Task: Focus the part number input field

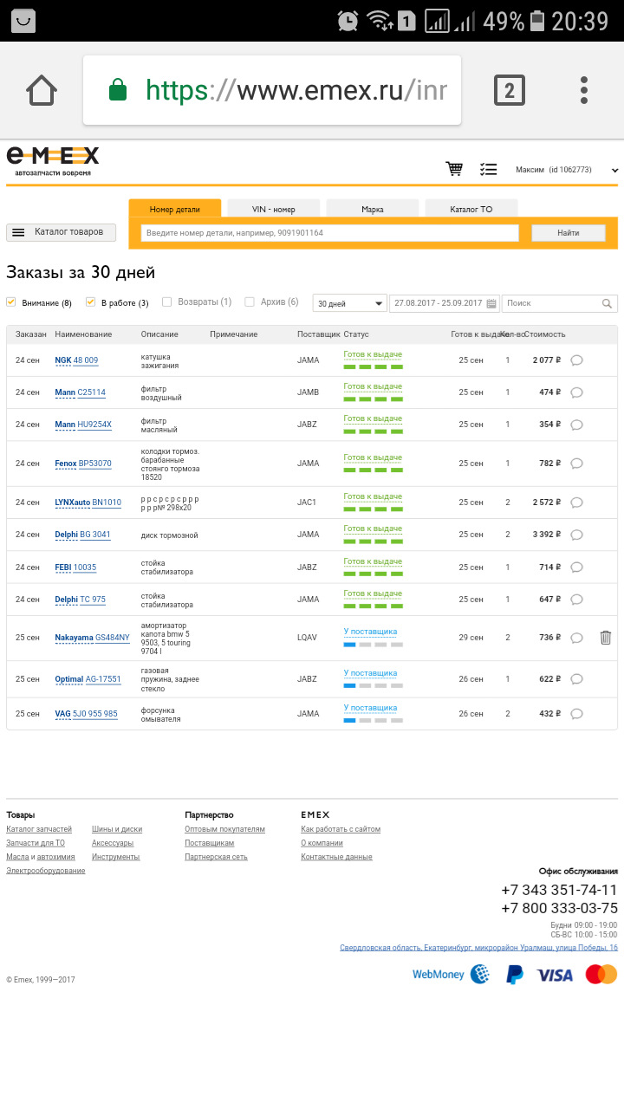Action: tap(330, 233)
